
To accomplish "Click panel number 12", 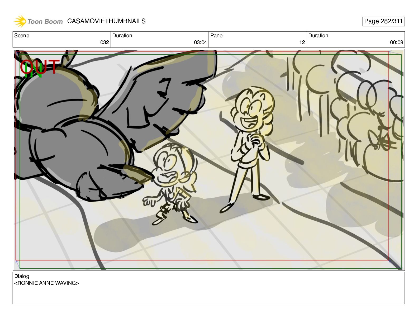I will (x=302, y=42).
